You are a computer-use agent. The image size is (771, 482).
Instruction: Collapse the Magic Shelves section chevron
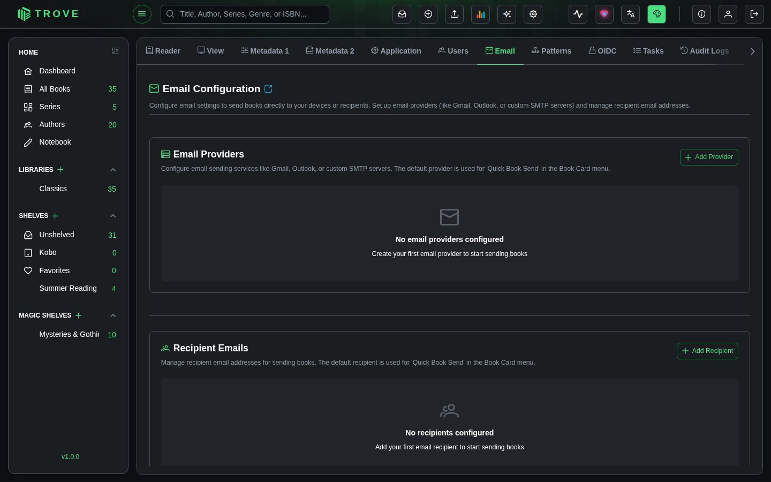tap(113, 315)
